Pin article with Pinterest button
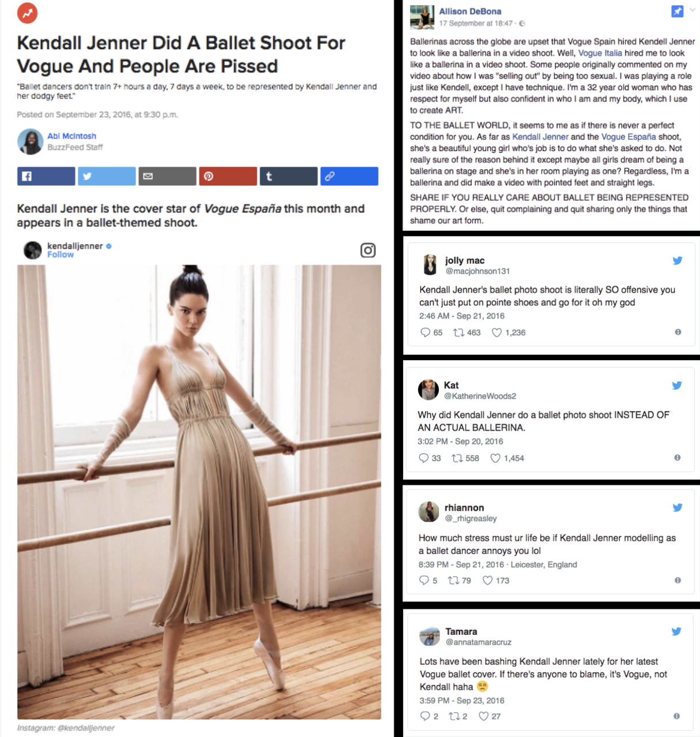This screenshot has width=700, height=737. pos(228,176)
